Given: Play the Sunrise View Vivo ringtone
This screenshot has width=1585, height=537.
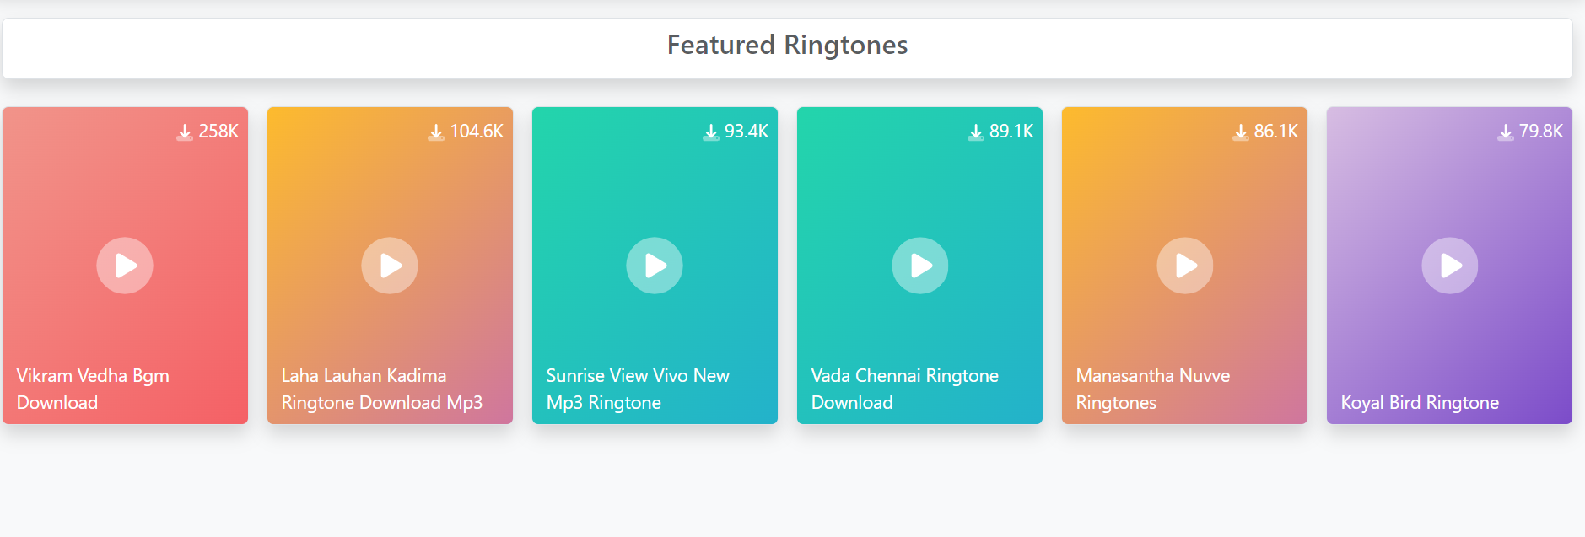Looking at the screenshot, I should (655, 266).
